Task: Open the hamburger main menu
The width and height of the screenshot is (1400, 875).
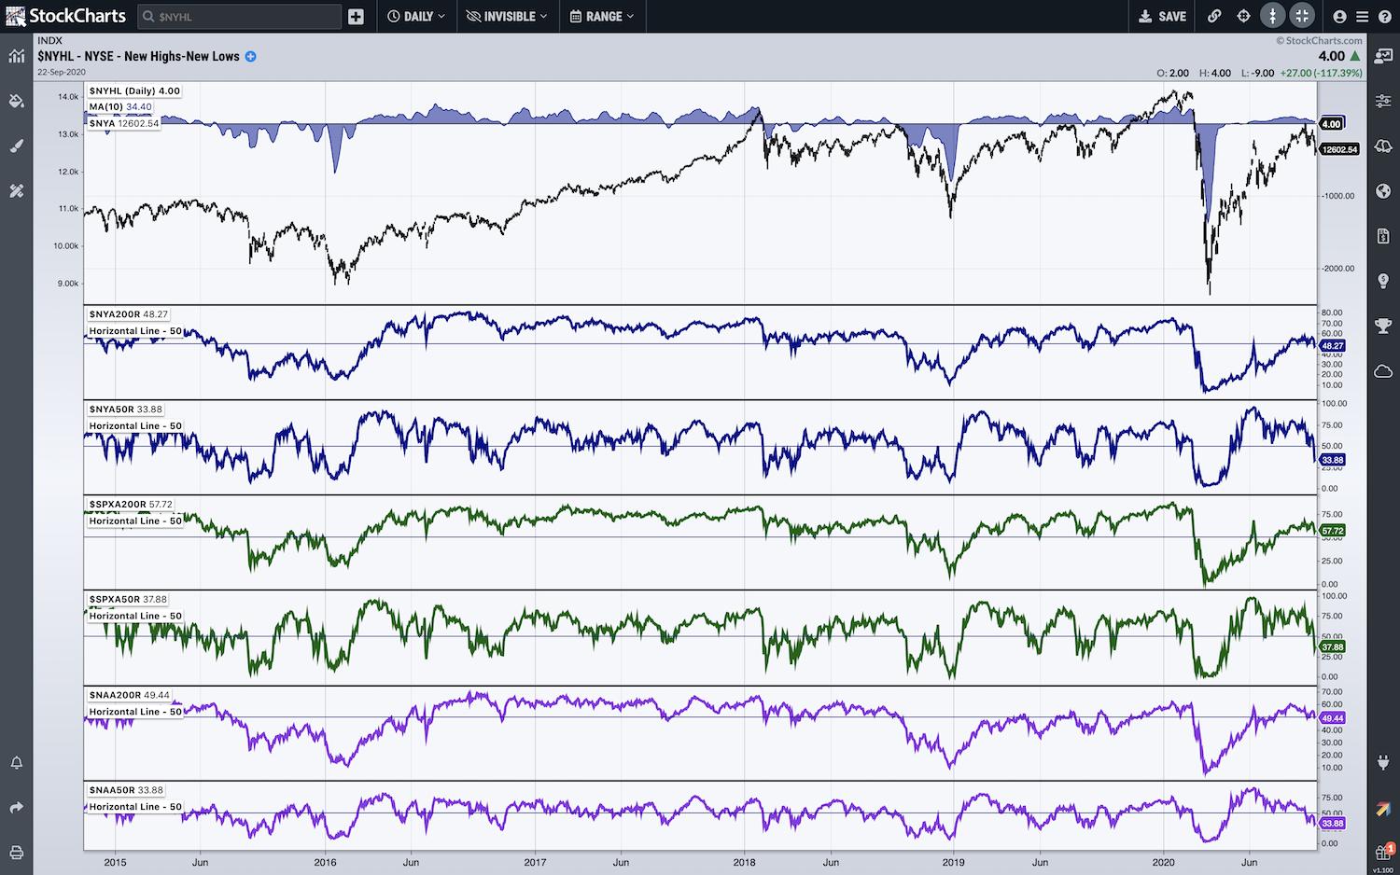Action: coord(1362,16)
